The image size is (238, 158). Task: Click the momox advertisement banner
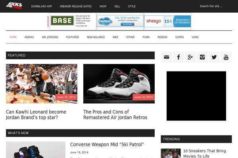pos(120,21)
